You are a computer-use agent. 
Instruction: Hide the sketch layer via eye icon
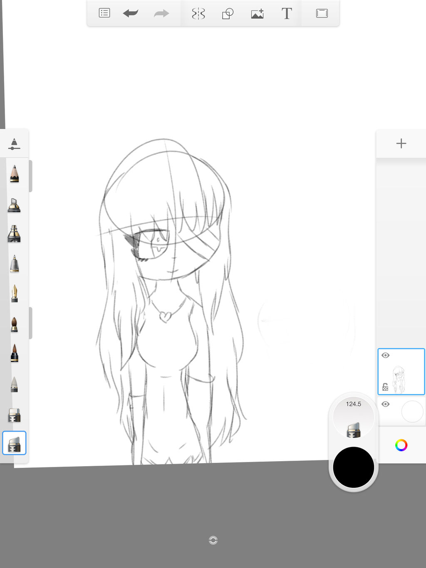(x=386, y=356)
